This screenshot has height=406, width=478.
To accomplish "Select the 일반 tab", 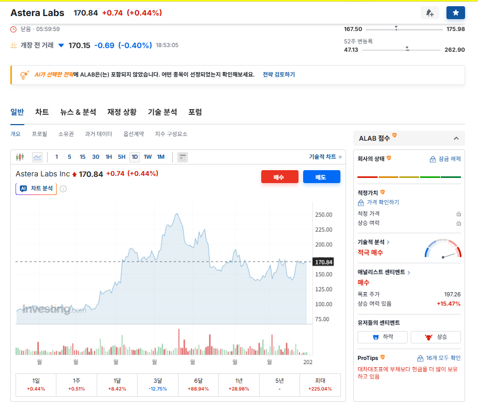I will 17,112.
